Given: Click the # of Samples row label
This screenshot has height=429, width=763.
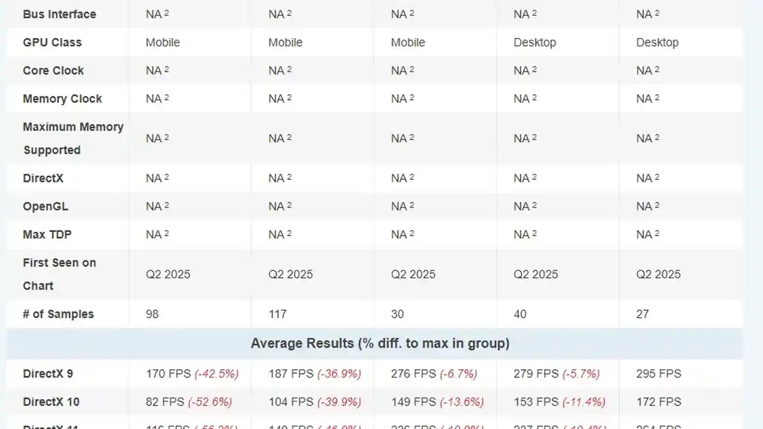Looking at the screenshot, I should pos(58,314).
